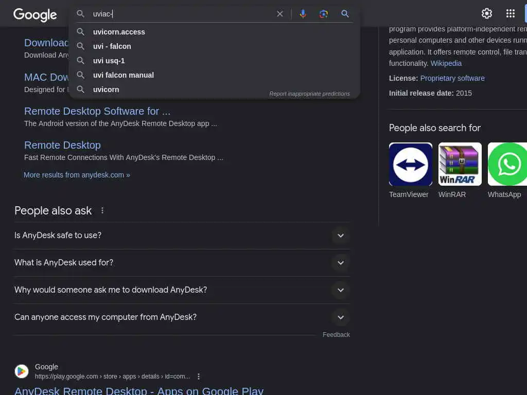Select suggestion 'uvicorn'
The width and height of the screenshot is (527, 395).
point(215,89)
